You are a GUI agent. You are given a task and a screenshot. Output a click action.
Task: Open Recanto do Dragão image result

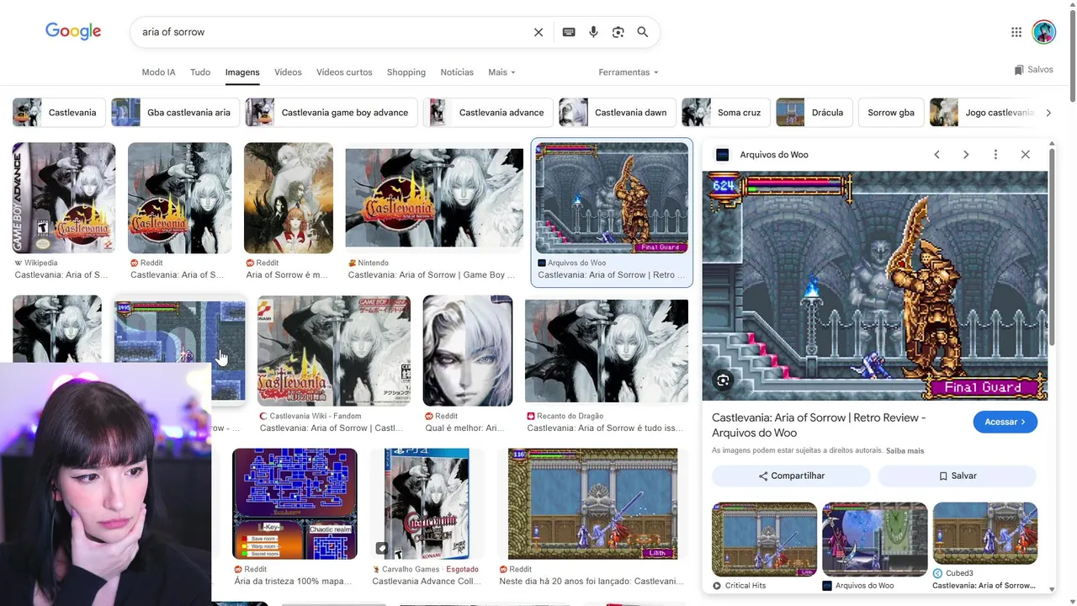click(607, 351)
